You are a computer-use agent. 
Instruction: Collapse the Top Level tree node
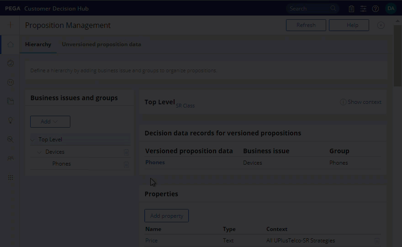tap(32, 140)
